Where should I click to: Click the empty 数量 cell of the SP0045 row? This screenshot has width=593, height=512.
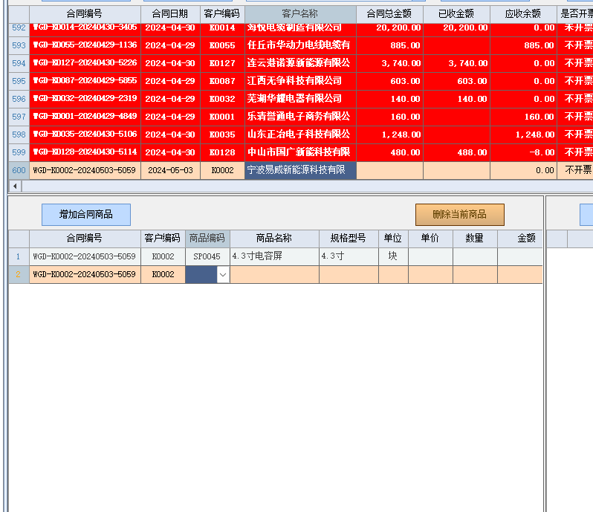(x=475, y=256)
